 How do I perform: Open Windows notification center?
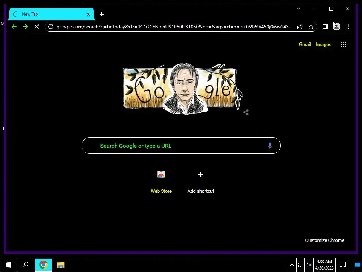[x=343, y=265]
